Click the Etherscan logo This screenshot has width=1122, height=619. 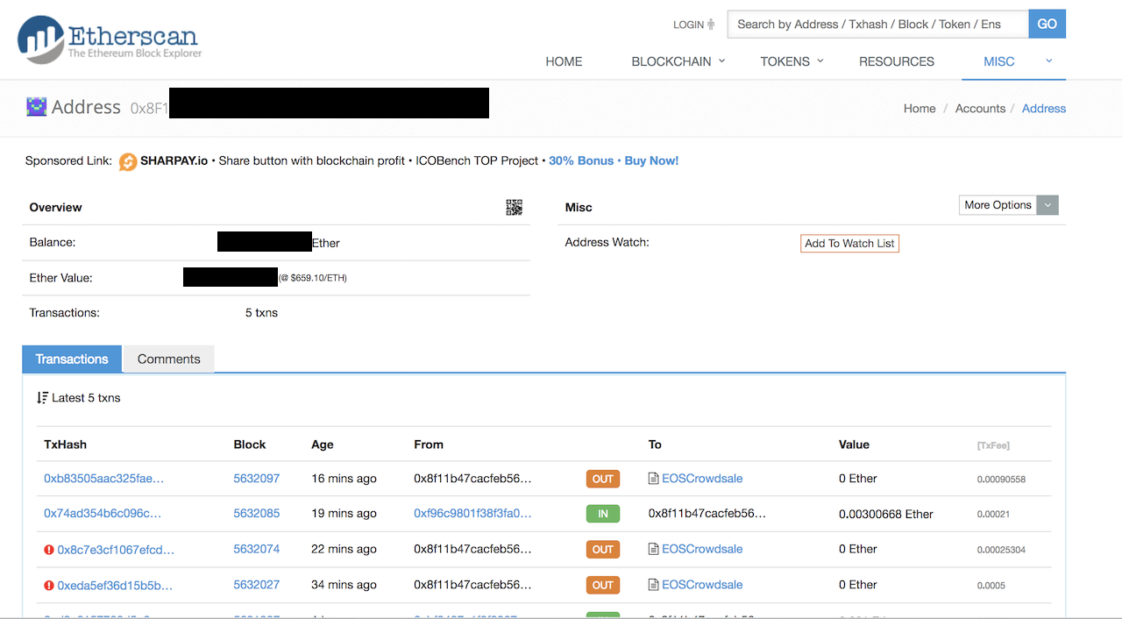pyautogui.click(x=110, y=39)
